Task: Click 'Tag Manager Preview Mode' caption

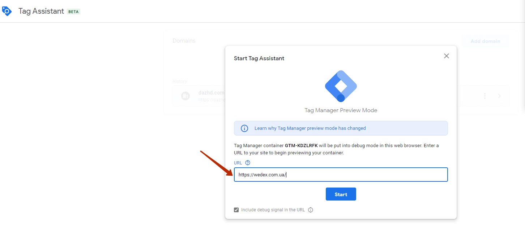Action: pyautogui.click(x=341, y=110)
